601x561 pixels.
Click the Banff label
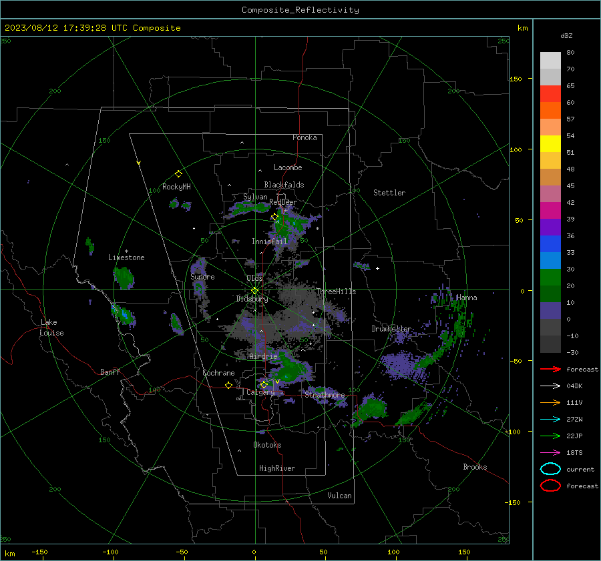pyautogui.click(x=110, y=372)
